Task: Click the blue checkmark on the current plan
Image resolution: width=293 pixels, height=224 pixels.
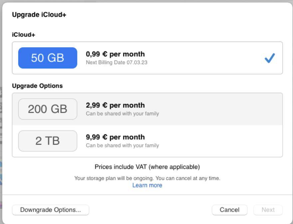Action: point(269,58)
